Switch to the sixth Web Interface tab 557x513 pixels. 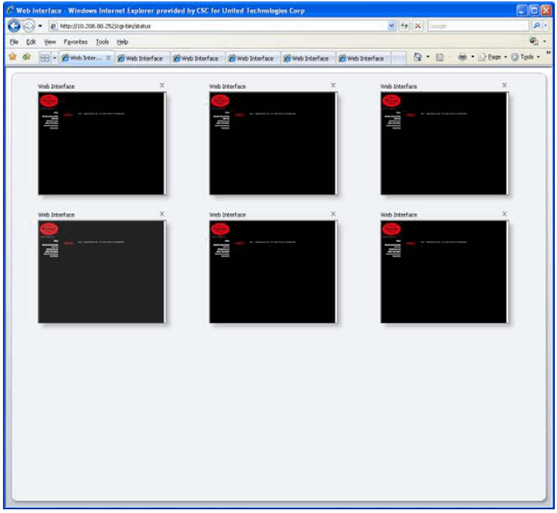pos(363,59)
